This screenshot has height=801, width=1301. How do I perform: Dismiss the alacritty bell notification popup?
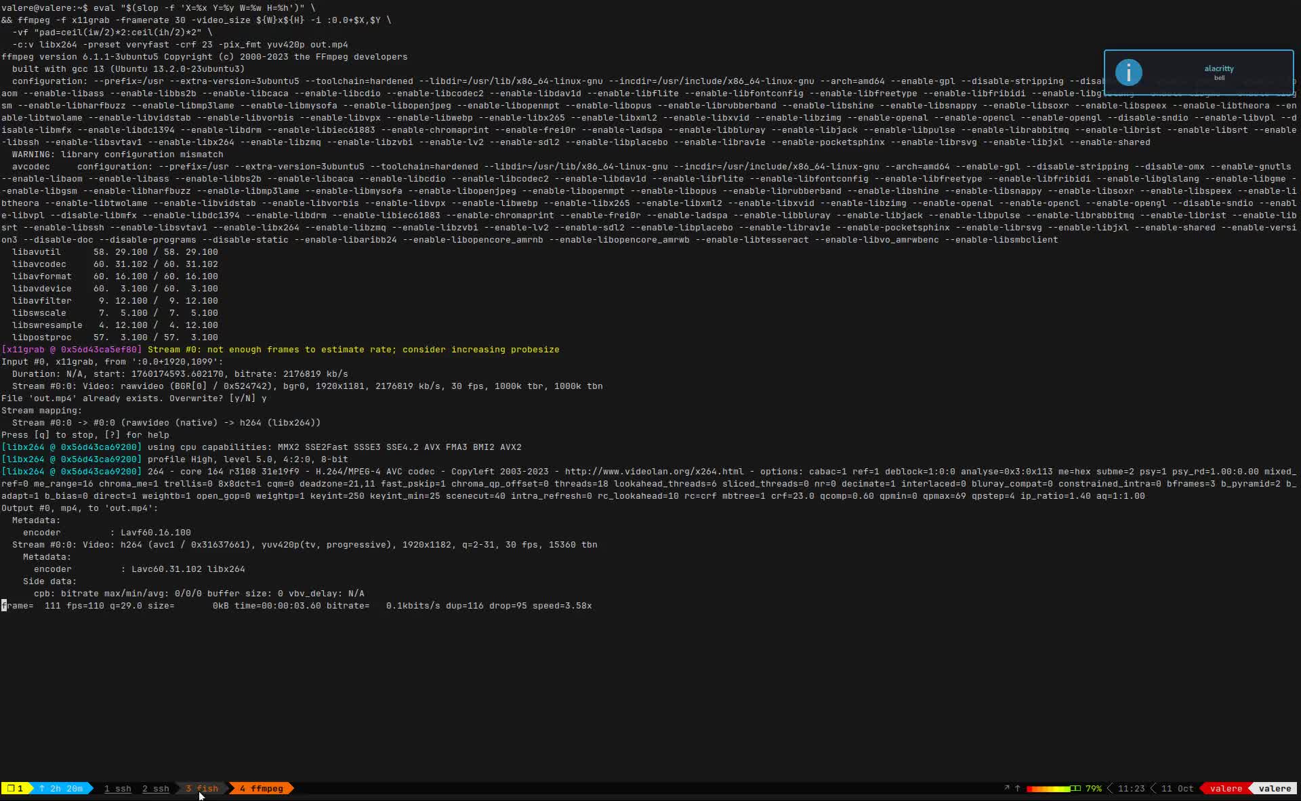(x=1198, y=73)
